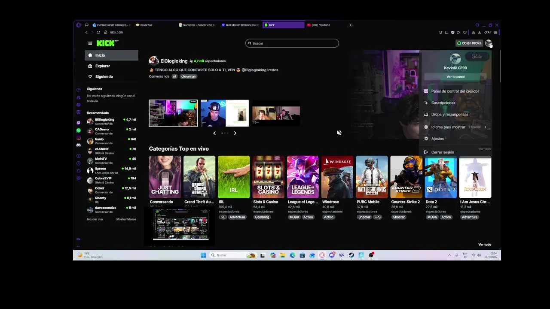Open Grand Theft Auto category card
The width and height of the screenshot is (550, 309).
point(199,177)
